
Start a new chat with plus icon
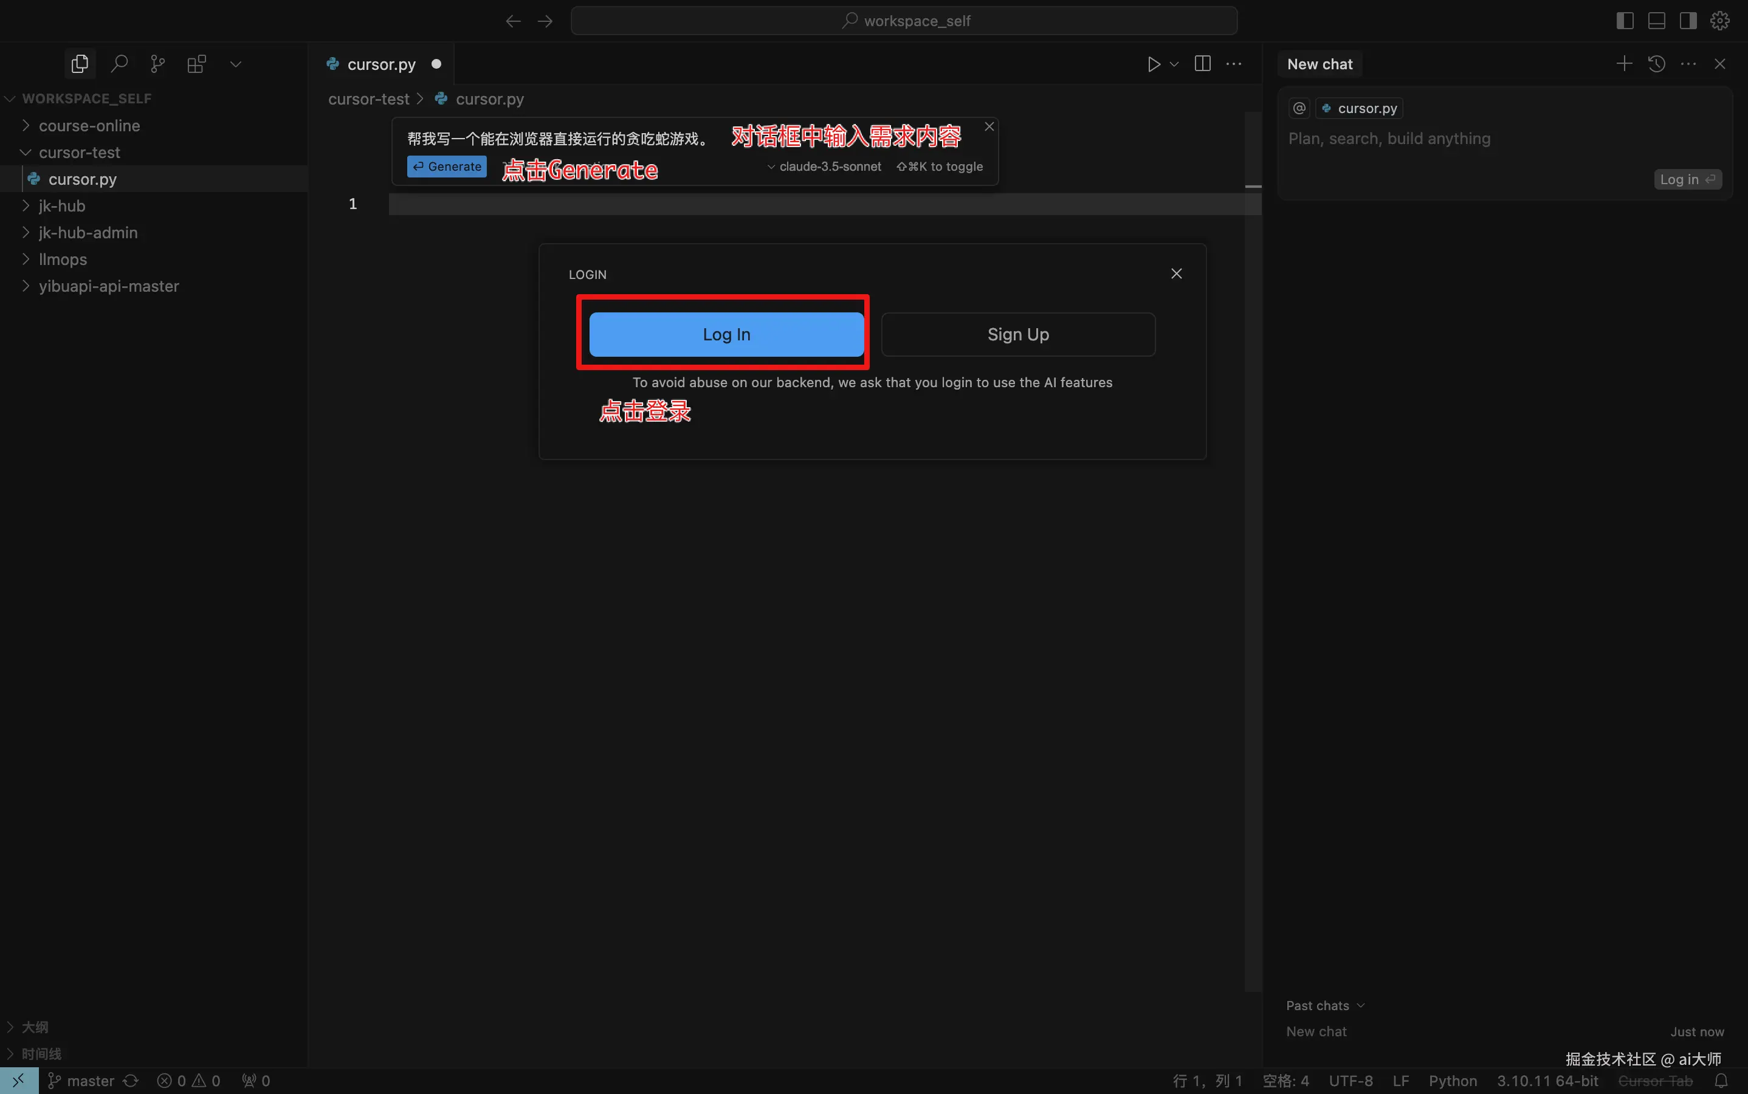(1623, 64)
